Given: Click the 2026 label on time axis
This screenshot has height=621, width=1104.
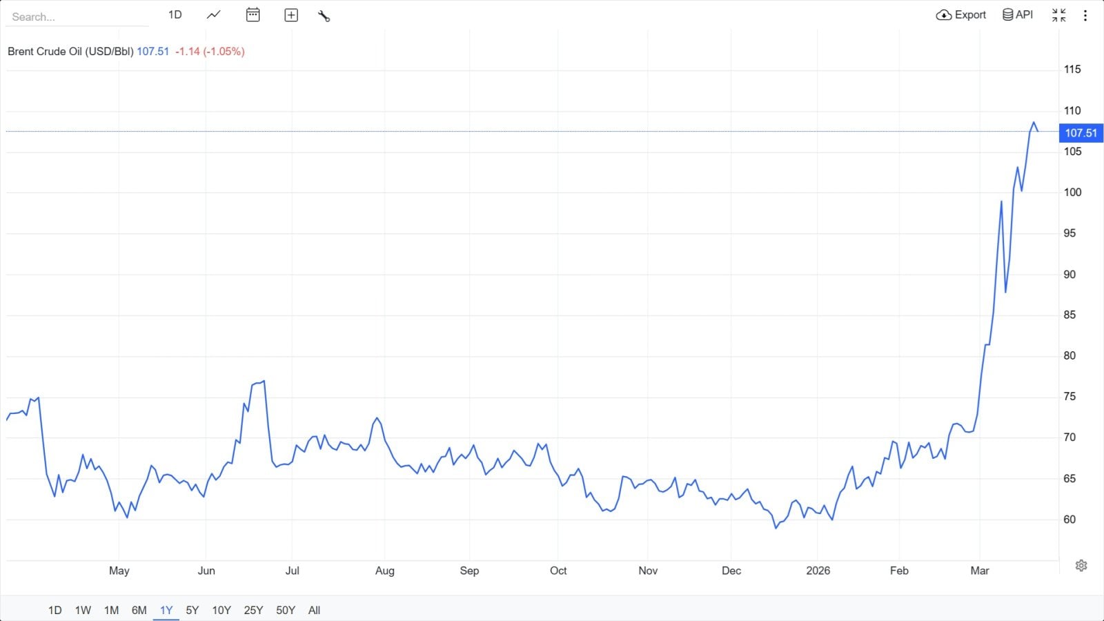Looking at the screenshot, I should [x=818, y=571].
